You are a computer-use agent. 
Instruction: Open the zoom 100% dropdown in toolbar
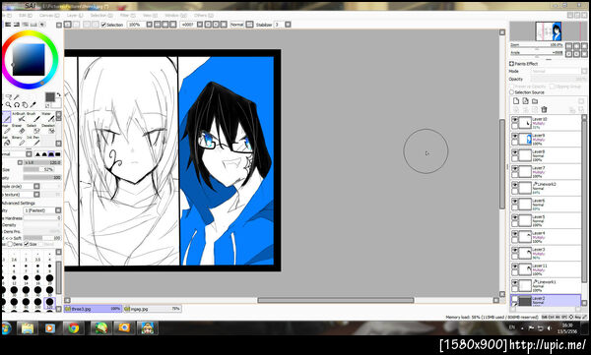pyautogui.click(x=150, y=25)
